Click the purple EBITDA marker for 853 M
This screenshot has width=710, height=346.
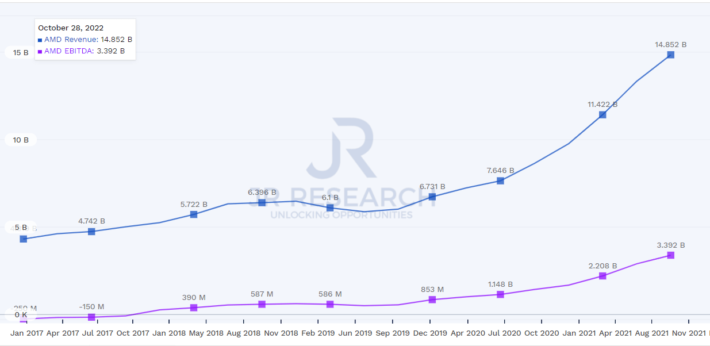click(x=432, y=299)
